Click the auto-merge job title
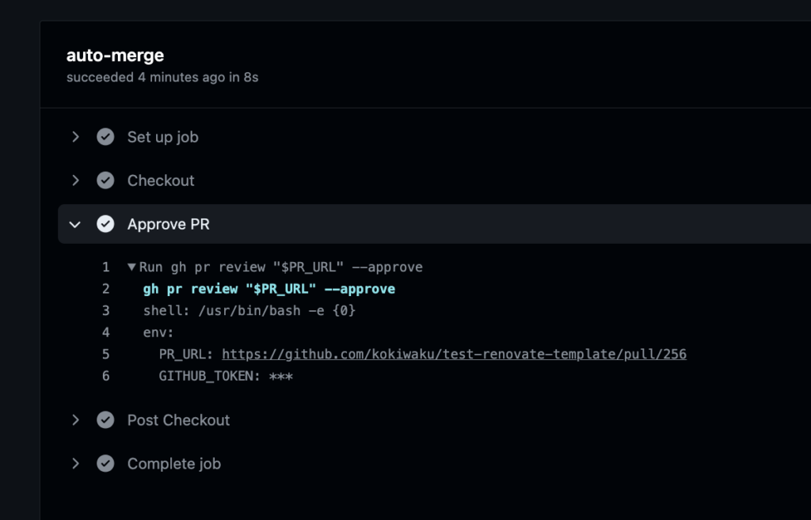 [x=114, y=55]
